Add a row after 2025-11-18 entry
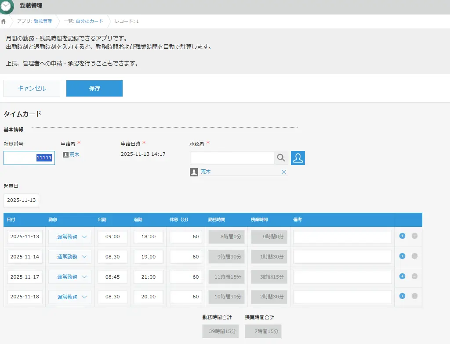 [x=402, y=296]
